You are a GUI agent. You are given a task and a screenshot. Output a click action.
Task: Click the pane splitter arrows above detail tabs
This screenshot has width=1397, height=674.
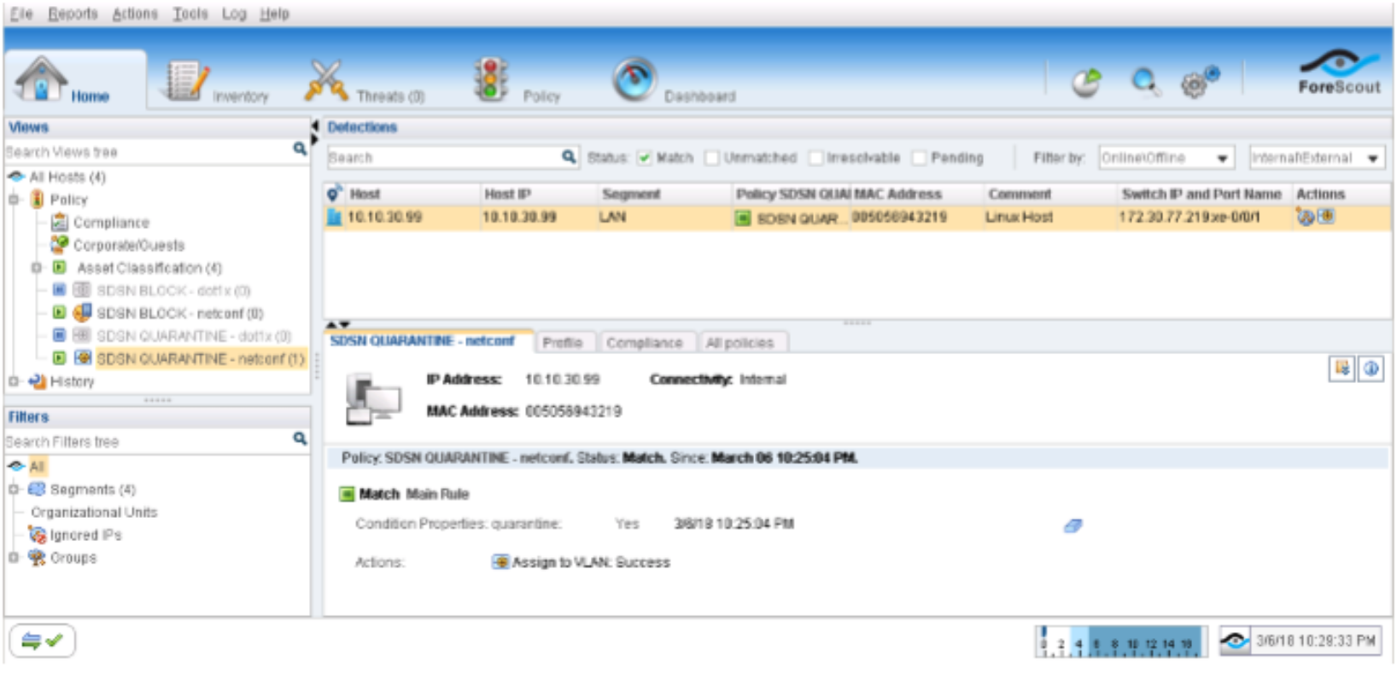(x=339, y=324)
